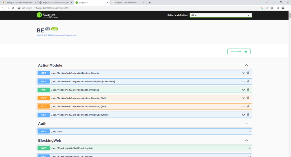The width and height of the screenshot is (291, 157).
Task: Click the ActionModule section heading
Action: 50,65
